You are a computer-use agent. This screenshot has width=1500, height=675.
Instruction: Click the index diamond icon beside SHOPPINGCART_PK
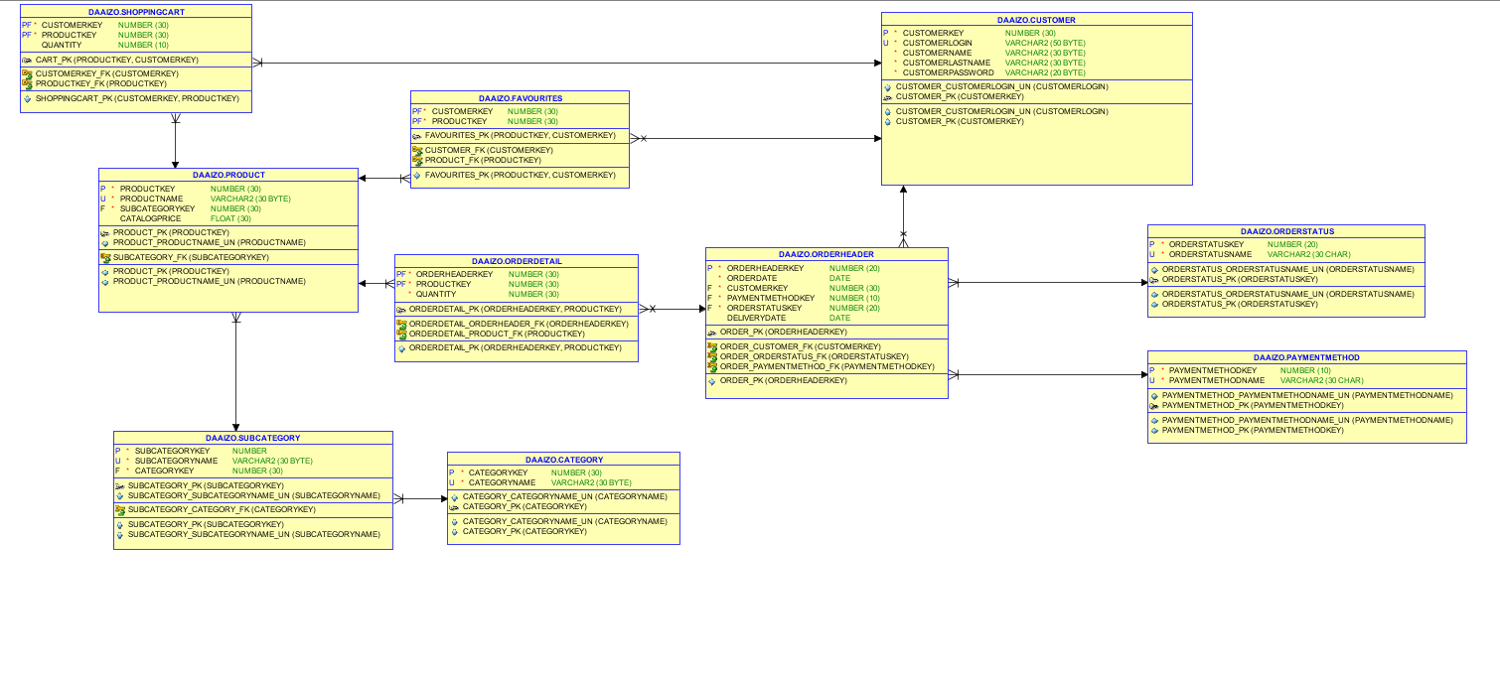(x=28, y=98)
